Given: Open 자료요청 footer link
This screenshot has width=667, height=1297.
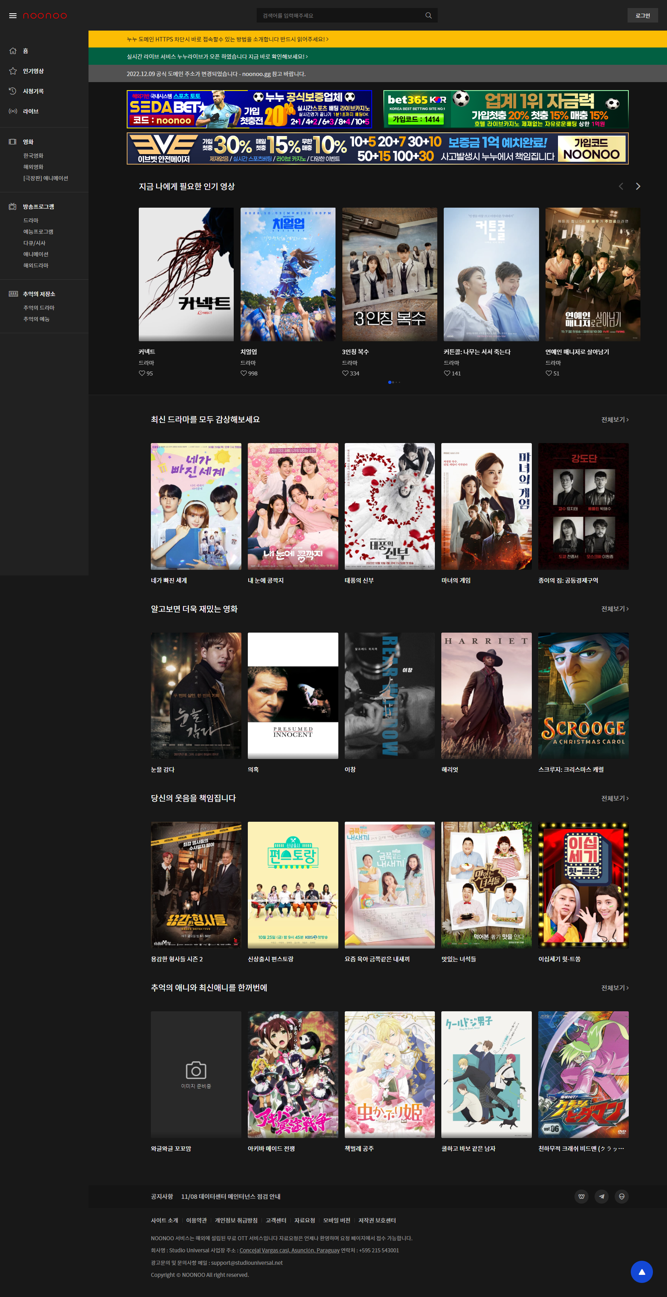Looking at the screenshot, I should (305, 1220).
